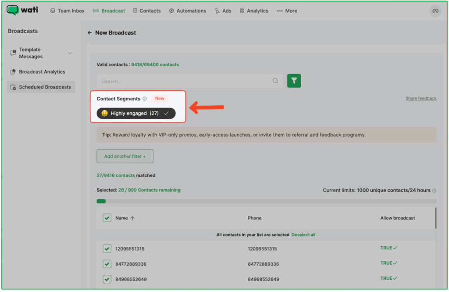Image resolution: width=449 pixels, height=292 pixels.
Task: Open the green filter icon
Action: [294, 81]
